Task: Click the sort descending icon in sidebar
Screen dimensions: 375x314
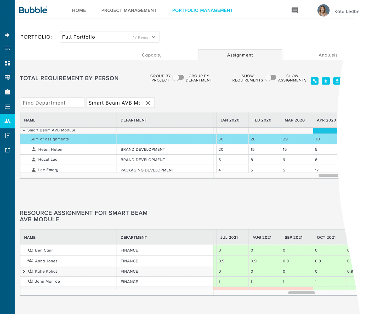Action: coord(7,135)
